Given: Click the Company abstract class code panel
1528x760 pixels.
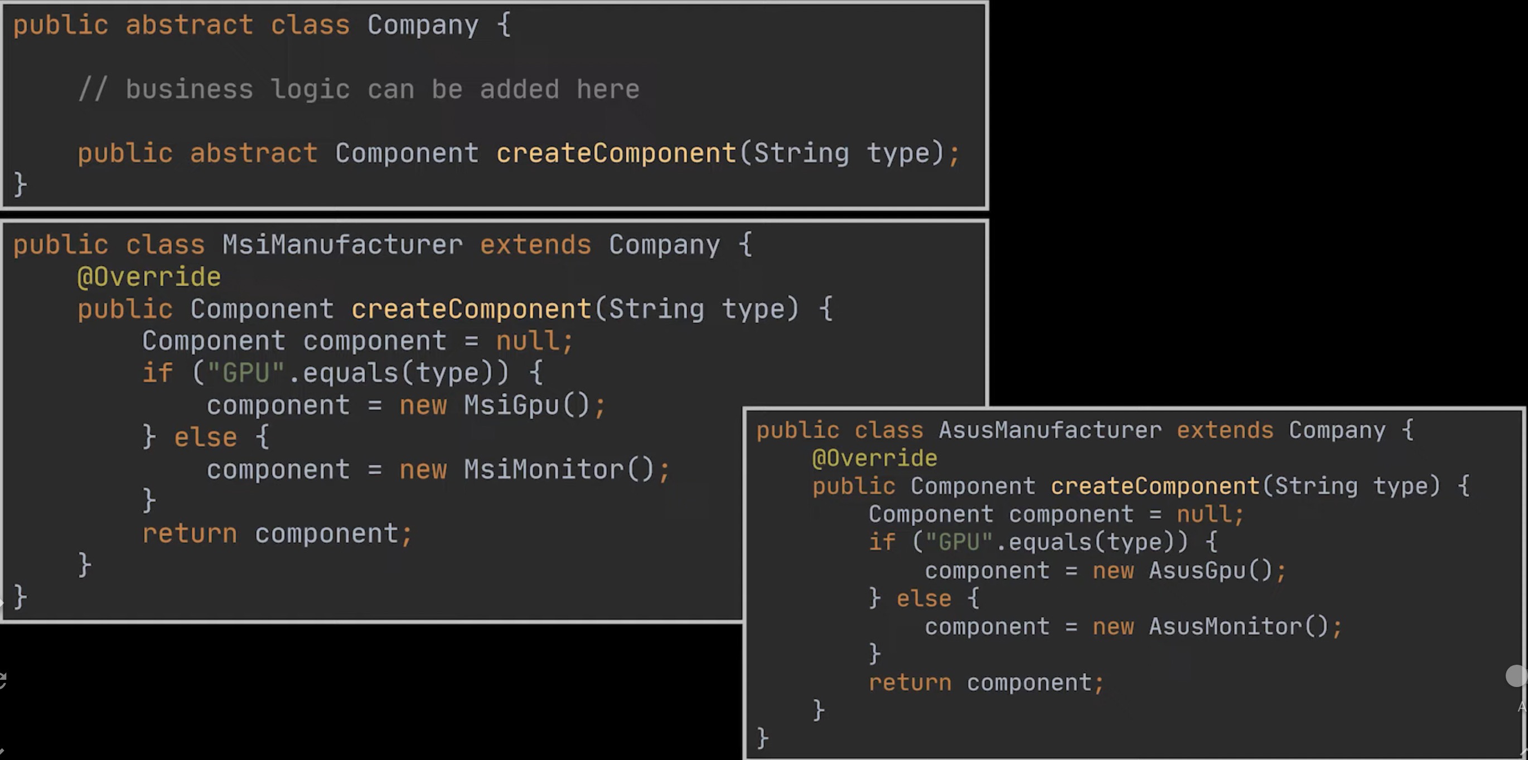Looking at the screenshot, I should pyautogui.click(x=495, y=105).
